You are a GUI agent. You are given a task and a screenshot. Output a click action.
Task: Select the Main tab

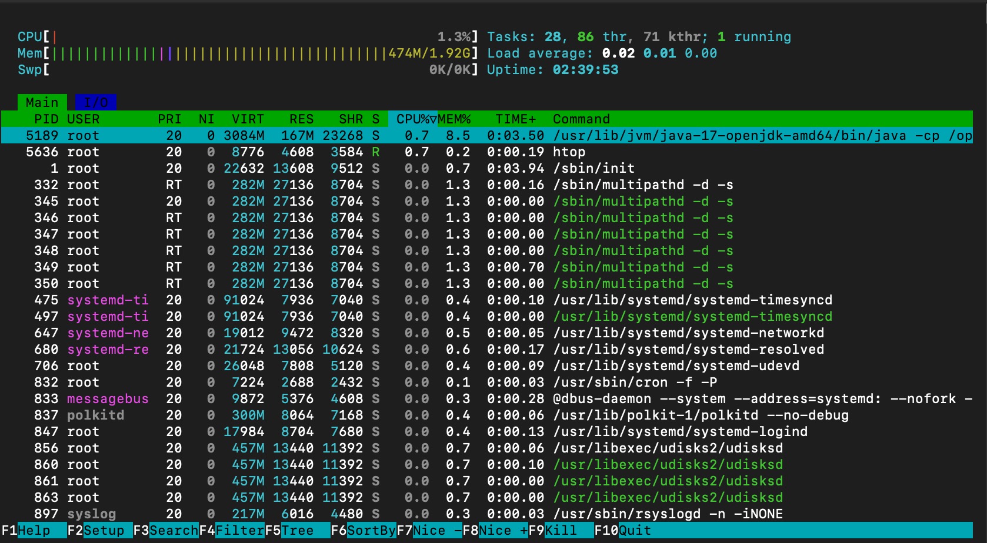[x=42, y=102]
